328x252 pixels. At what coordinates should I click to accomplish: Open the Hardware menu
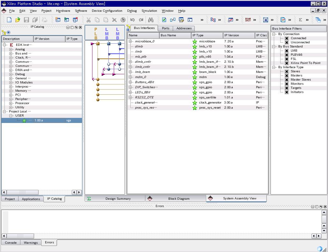(x=63, y=11)
